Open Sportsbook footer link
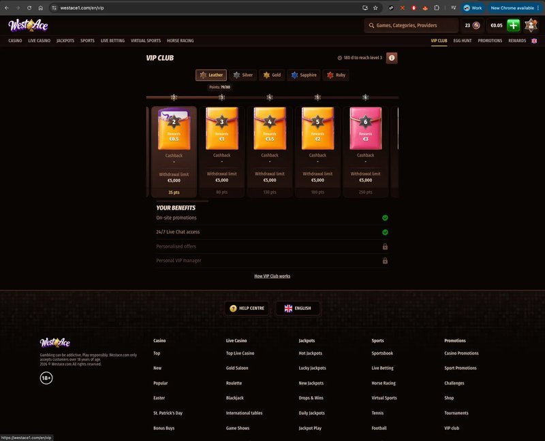The height and width of the screenshot is (441, 545). [382, 353]
